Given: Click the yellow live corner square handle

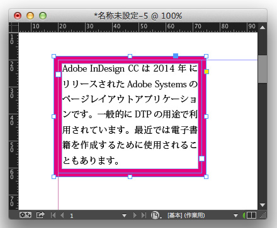Looking at the screenshot, I should point(206,72).
